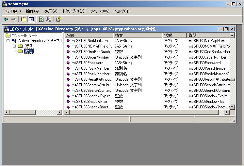This screenshot has height=166, width=244.
Task: Click the list horizontal scrollbar left arrow
Action: [67, 112]
